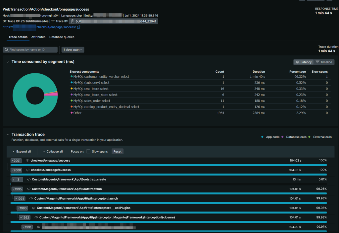Open the 1 slow span dropdown

tap(73, 50)
